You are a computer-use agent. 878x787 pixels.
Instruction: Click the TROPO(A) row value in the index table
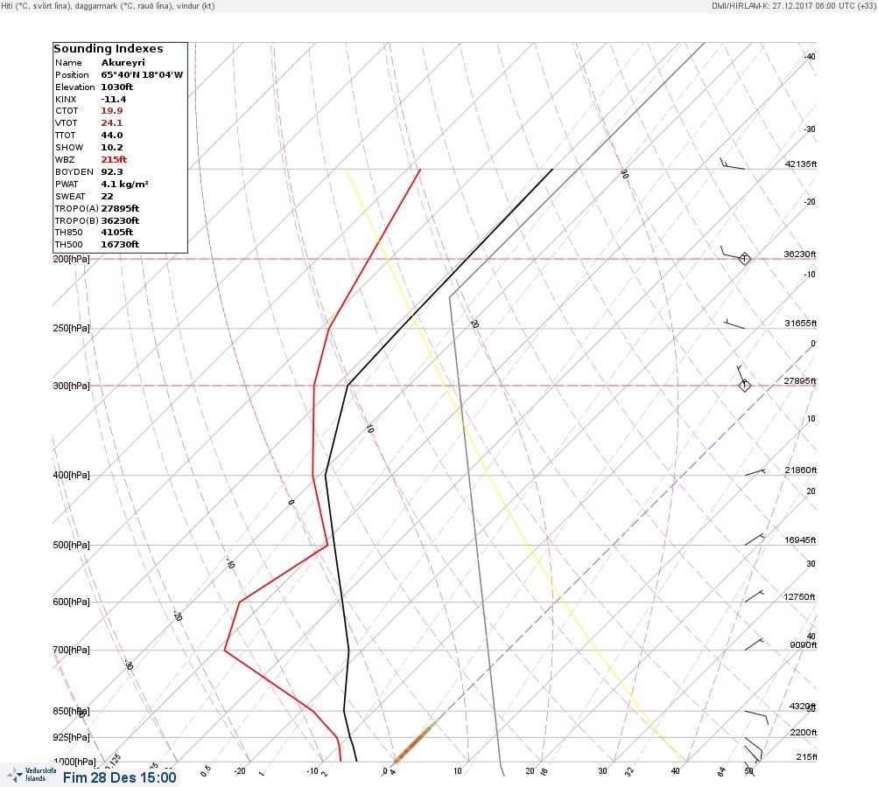(x=120, y=209)
